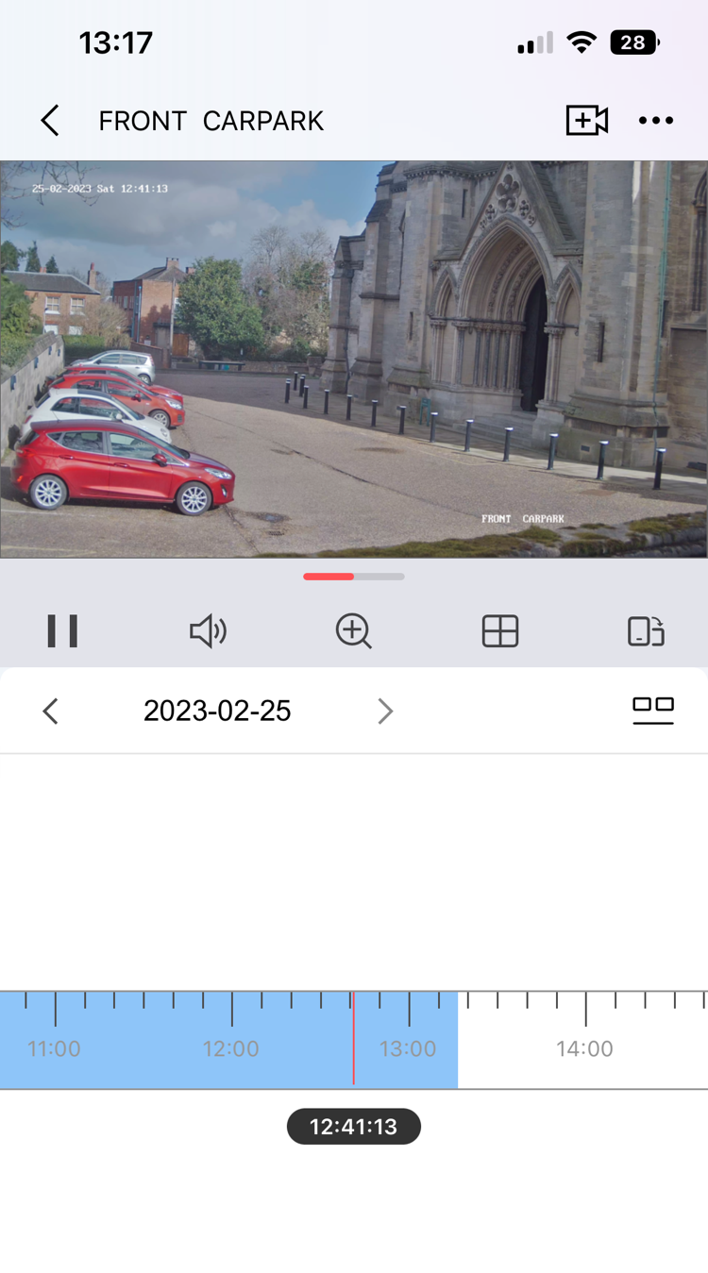Activate the digital zoom magnifier icon

pos(354,630)
